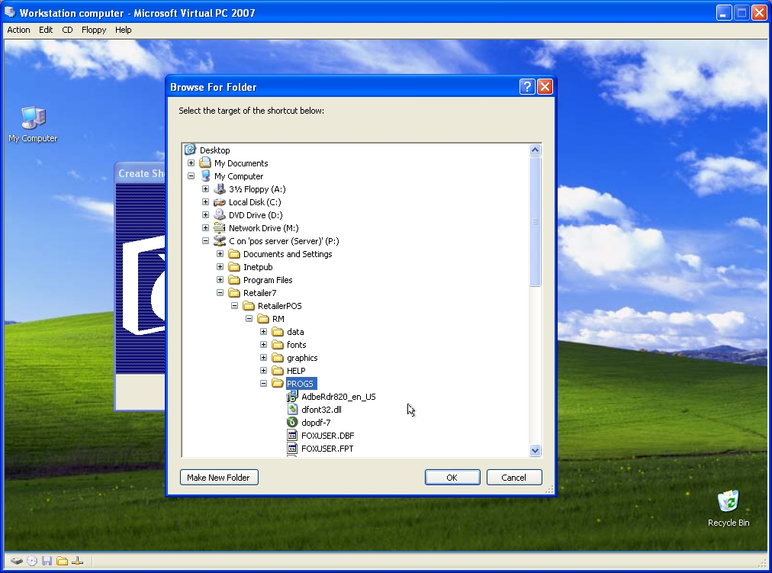
Task: Click the 3½ Floppy (A:) drive icon
Action: 220,189
